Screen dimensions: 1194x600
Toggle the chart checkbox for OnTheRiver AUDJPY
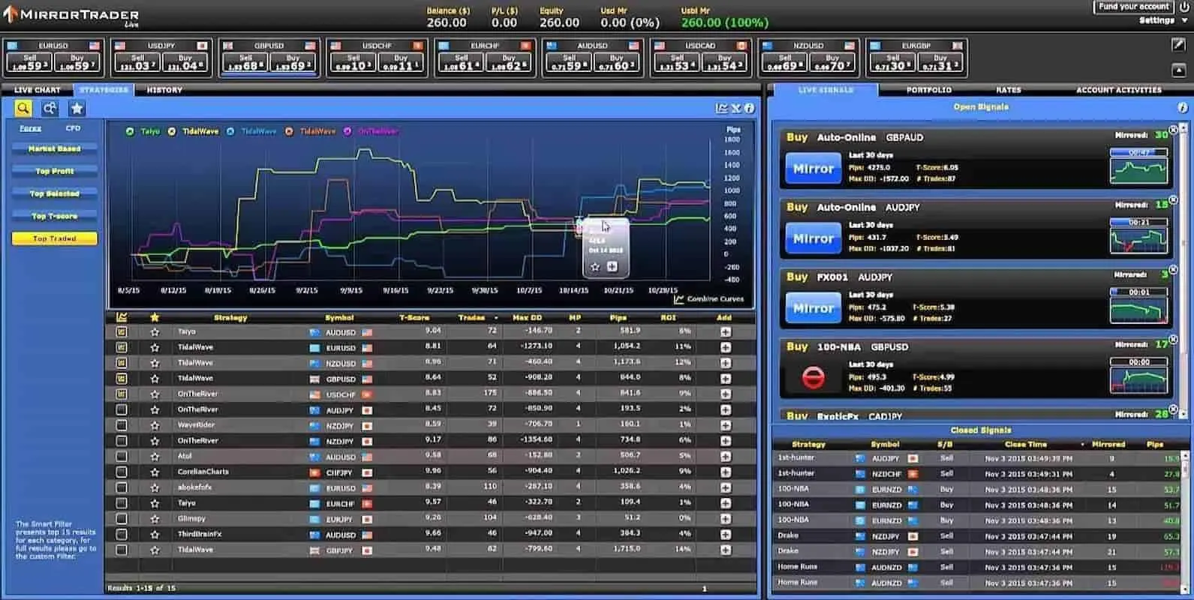(122, 409)
